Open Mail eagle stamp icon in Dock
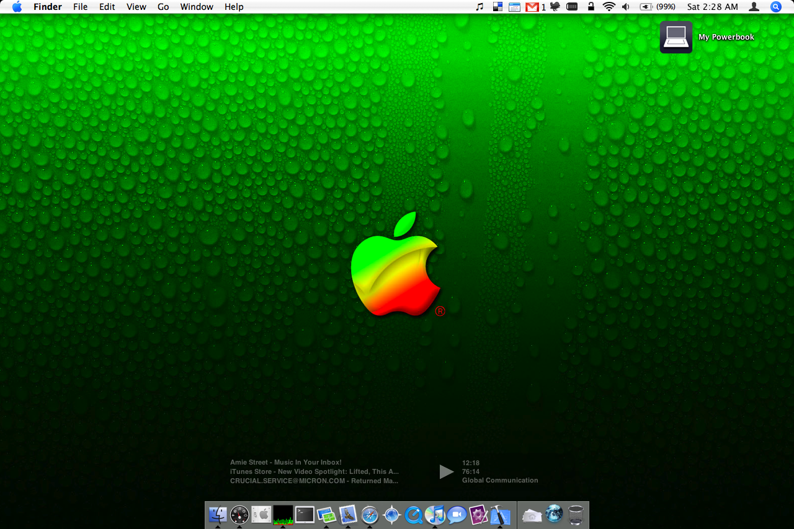794x529 pixels. [x=348, y=515]
